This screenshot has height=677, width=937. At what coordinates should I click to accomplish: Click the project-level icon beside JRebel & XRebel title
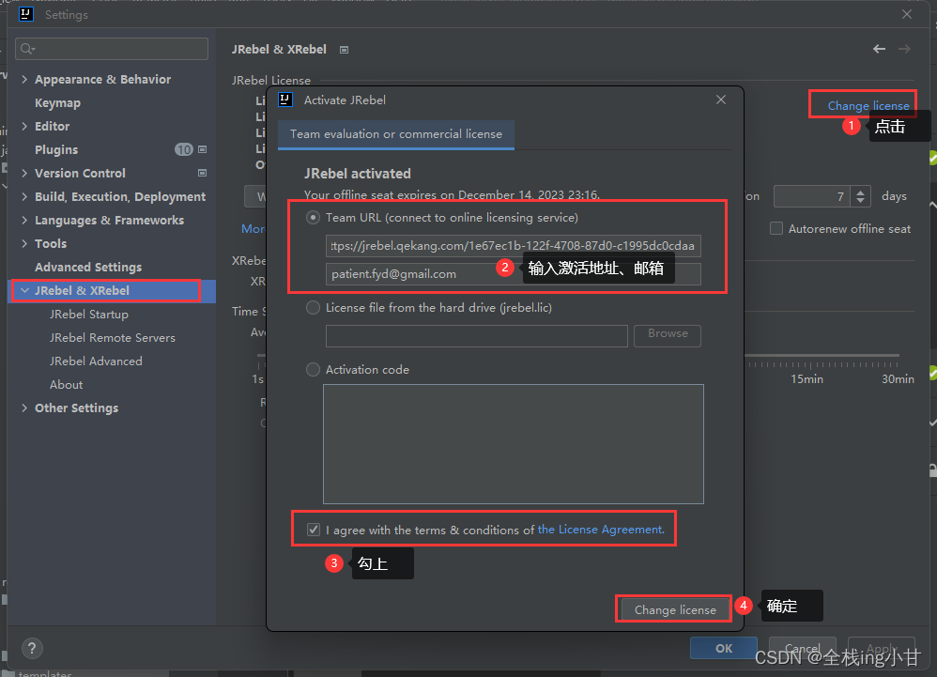coord(345,50)
